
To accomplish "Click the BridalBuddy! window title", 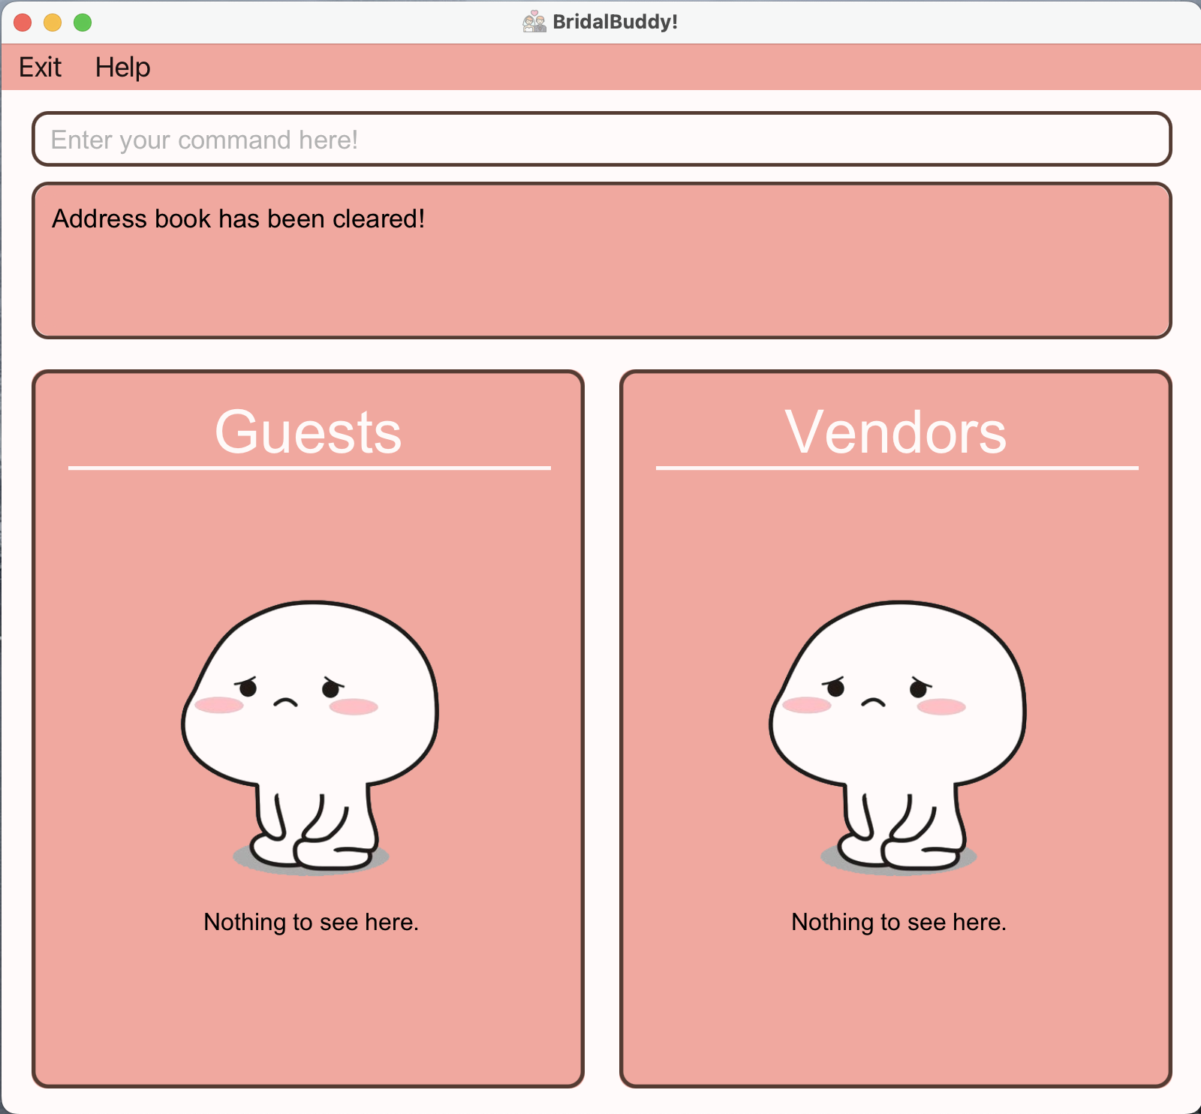I will (x=616, y=22).
